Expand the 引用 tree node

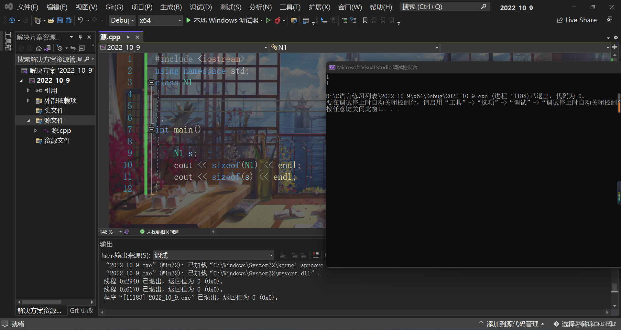pyautogui.click(x=28, y=90)
